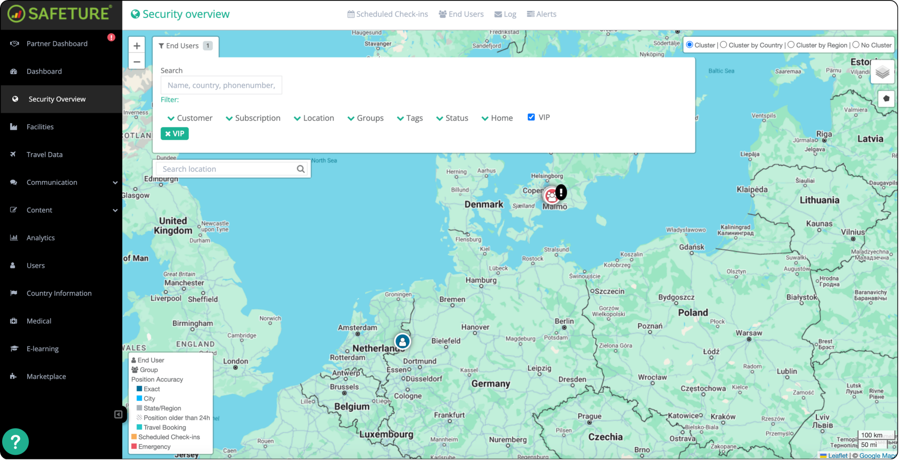Screen dimensions: 899x460
Task: Click the search magnifier in location box
Action: pos(301,169)
